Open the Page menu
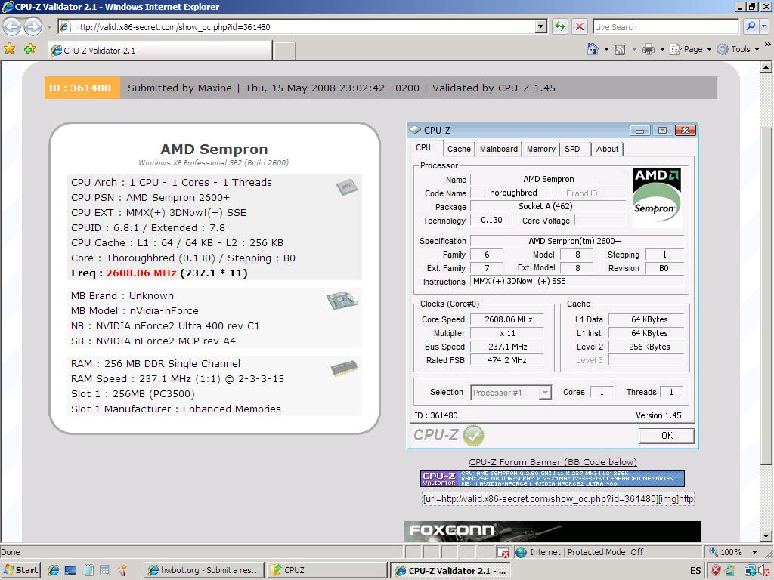This screenshot has width=774, height=580. click(x=690, y=49)
